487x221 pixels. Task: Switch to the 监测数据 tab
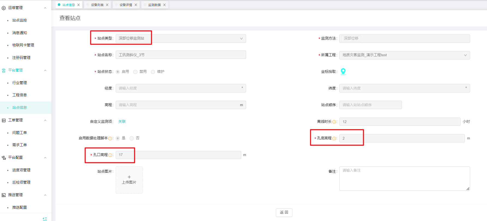coord(154,5)
